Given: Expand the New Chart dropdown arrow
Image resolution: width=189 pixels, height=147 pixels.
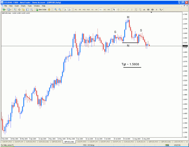Looking at the screenshot, I should tap(6, 10).
